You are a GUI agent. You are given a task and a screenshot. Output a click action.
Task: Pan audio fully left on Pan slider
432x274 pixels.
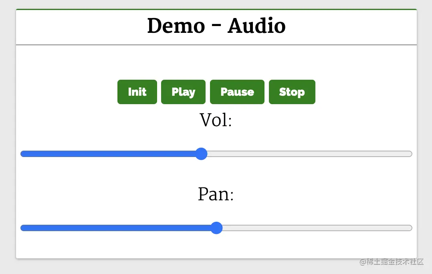pyautogui.click(x=22, y=228)
